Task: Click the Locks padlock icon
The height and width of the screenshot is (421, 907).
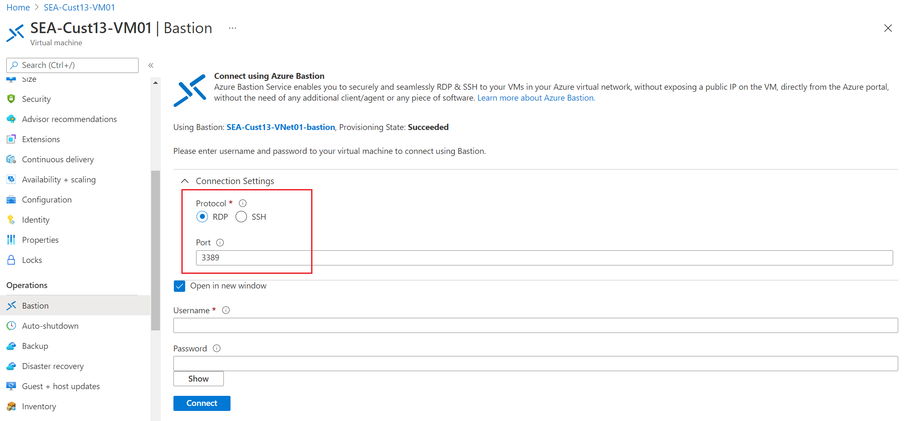Action: pyautogui.click(x=11, y=260)
